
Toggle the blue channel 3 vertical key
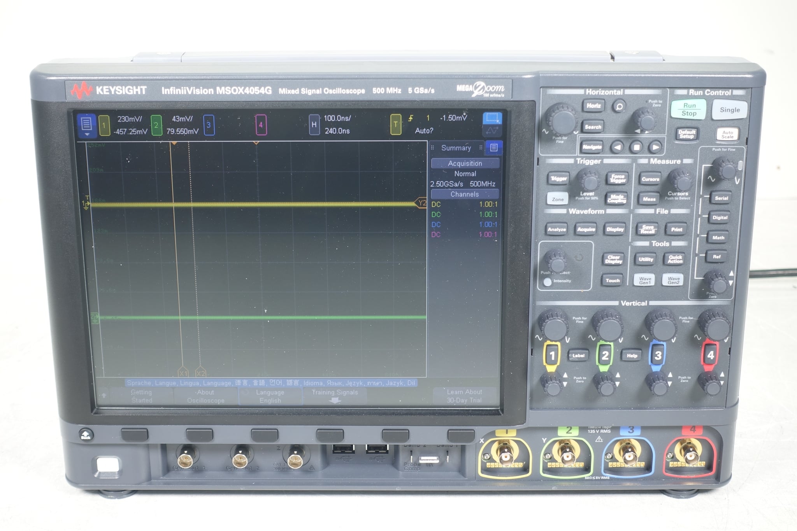point(657,355)
